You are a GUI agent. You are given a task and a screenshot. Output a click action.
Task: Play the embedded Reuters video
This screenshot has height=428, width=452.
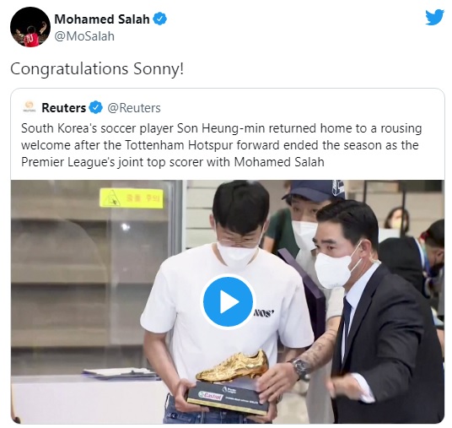coord(228,301)
